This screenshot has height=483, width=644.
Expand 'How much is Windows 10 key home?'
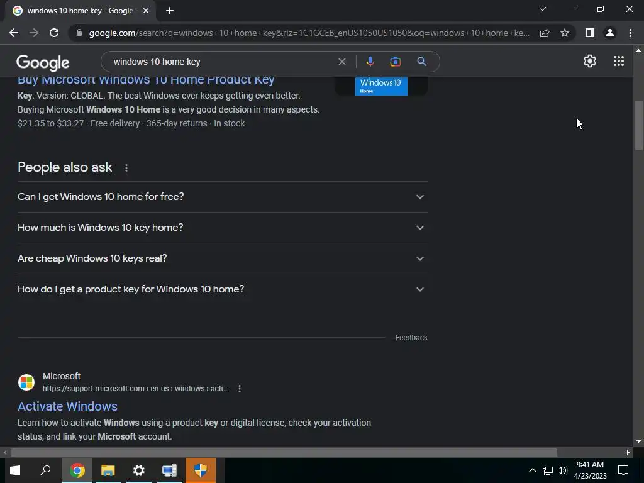point(223,228)
